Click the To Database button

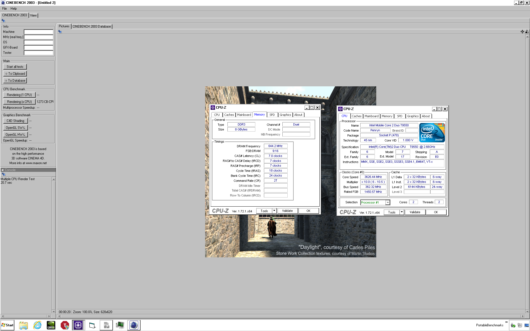(15, 81)
